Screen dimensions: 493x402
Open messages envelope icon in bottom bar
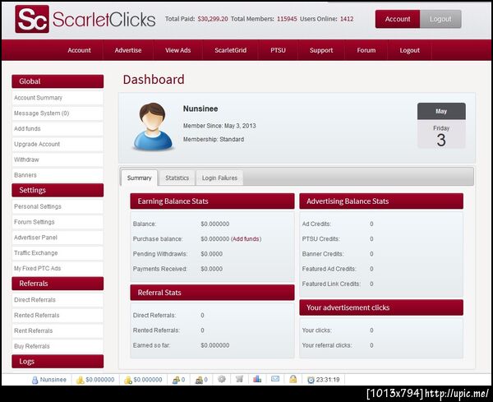tap(275, 379)
